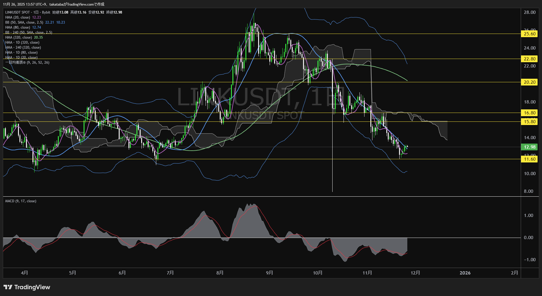This screenshot has width=542, height=296.
Task: Click the green 12.98 current price label
Action: (530, 147)
